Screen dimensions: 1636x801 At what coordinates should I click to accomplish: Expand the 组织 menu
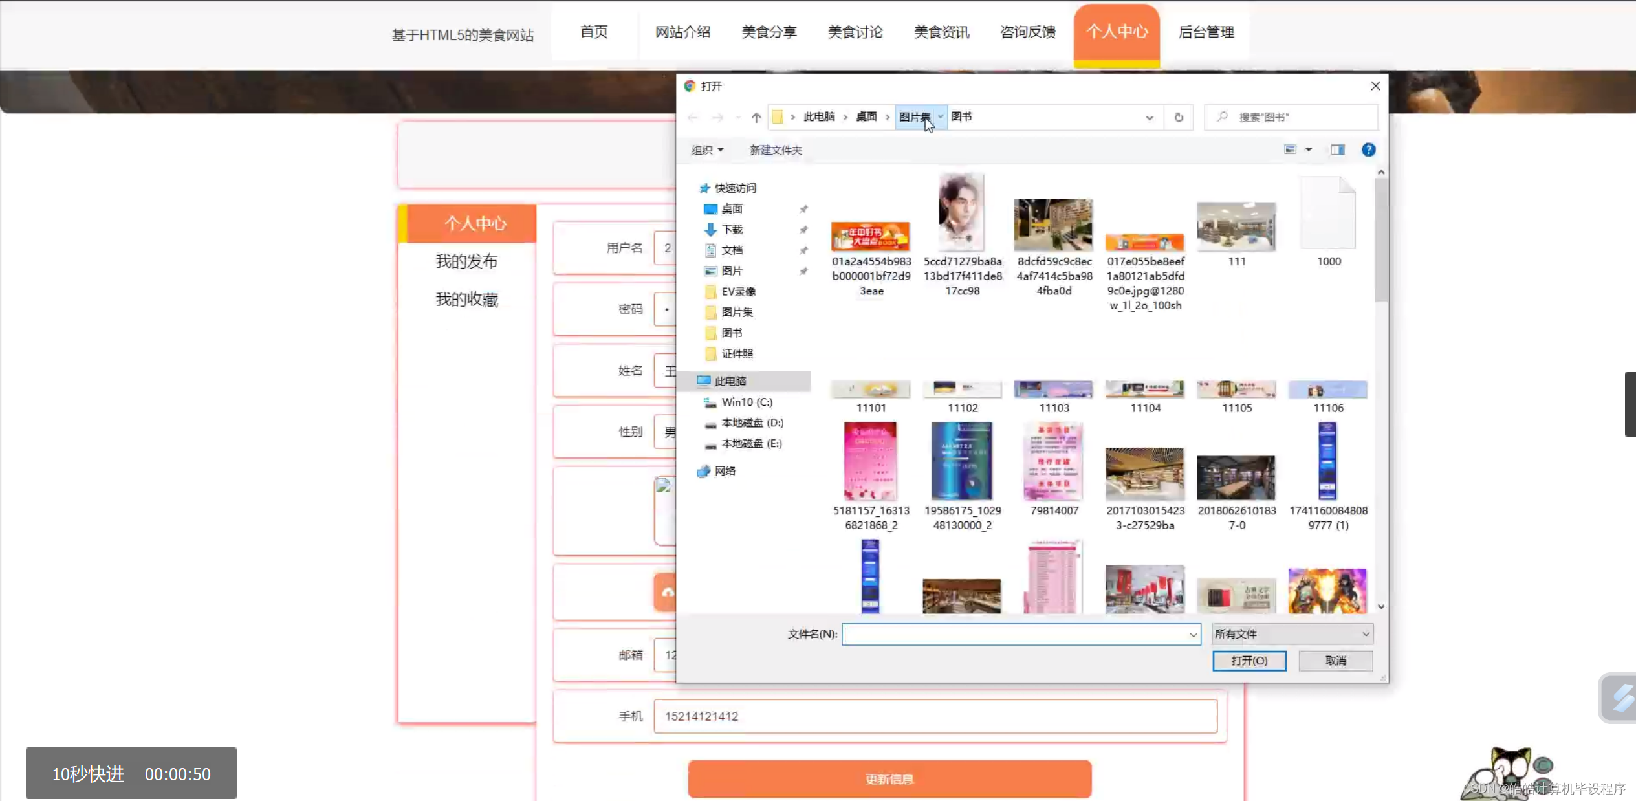[707, 150]
